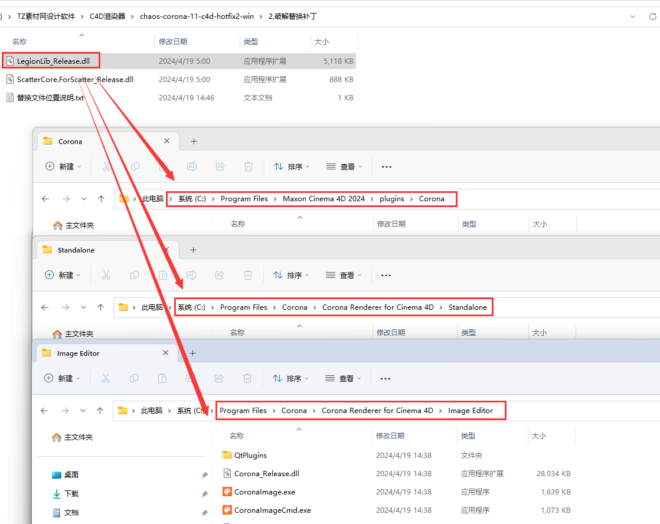Go back in the Corona window navigation
Screen dimensions: 660x524
pos(45,199)
